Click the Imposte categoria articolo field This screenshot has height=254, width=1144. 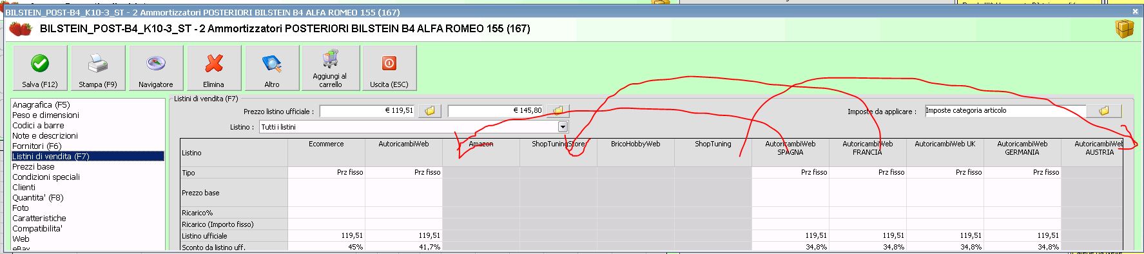pyautogui.click(x=1005, y=111)
